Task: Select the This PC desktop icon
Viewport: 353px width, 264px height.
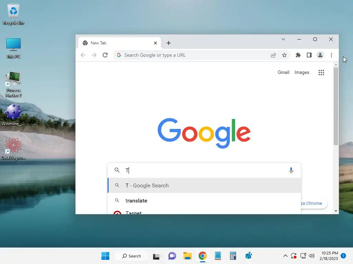Action: click(13, 48)
